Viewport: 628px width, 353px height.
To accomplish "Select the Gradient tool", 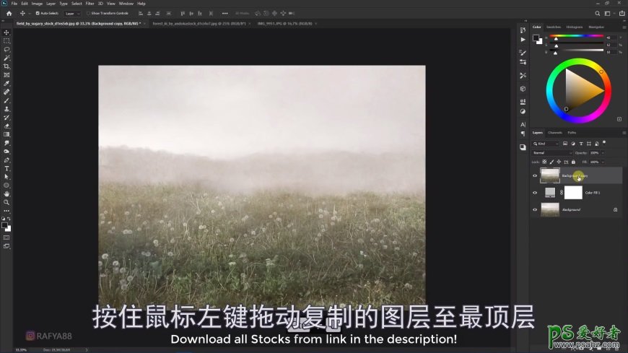I will [x=6, y=134].
